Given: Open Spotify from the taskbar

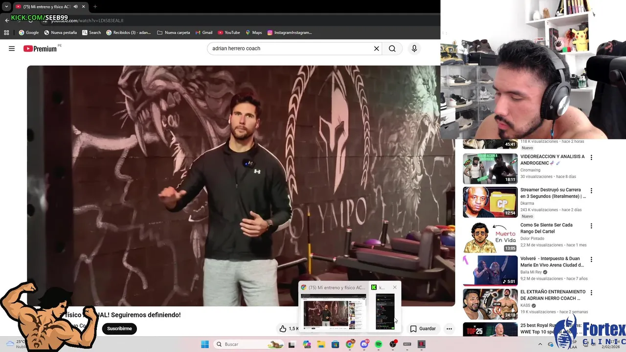Looking at the screenshot, I should click(x=379, y=344).
